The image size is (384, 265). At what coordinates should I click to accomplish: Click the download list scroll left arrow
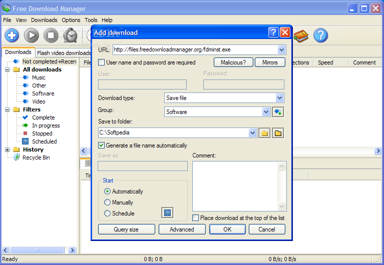[x=84, y=150]
